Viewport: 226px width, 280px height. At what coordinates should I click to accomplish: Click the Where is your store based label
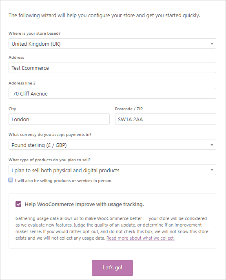34,33
